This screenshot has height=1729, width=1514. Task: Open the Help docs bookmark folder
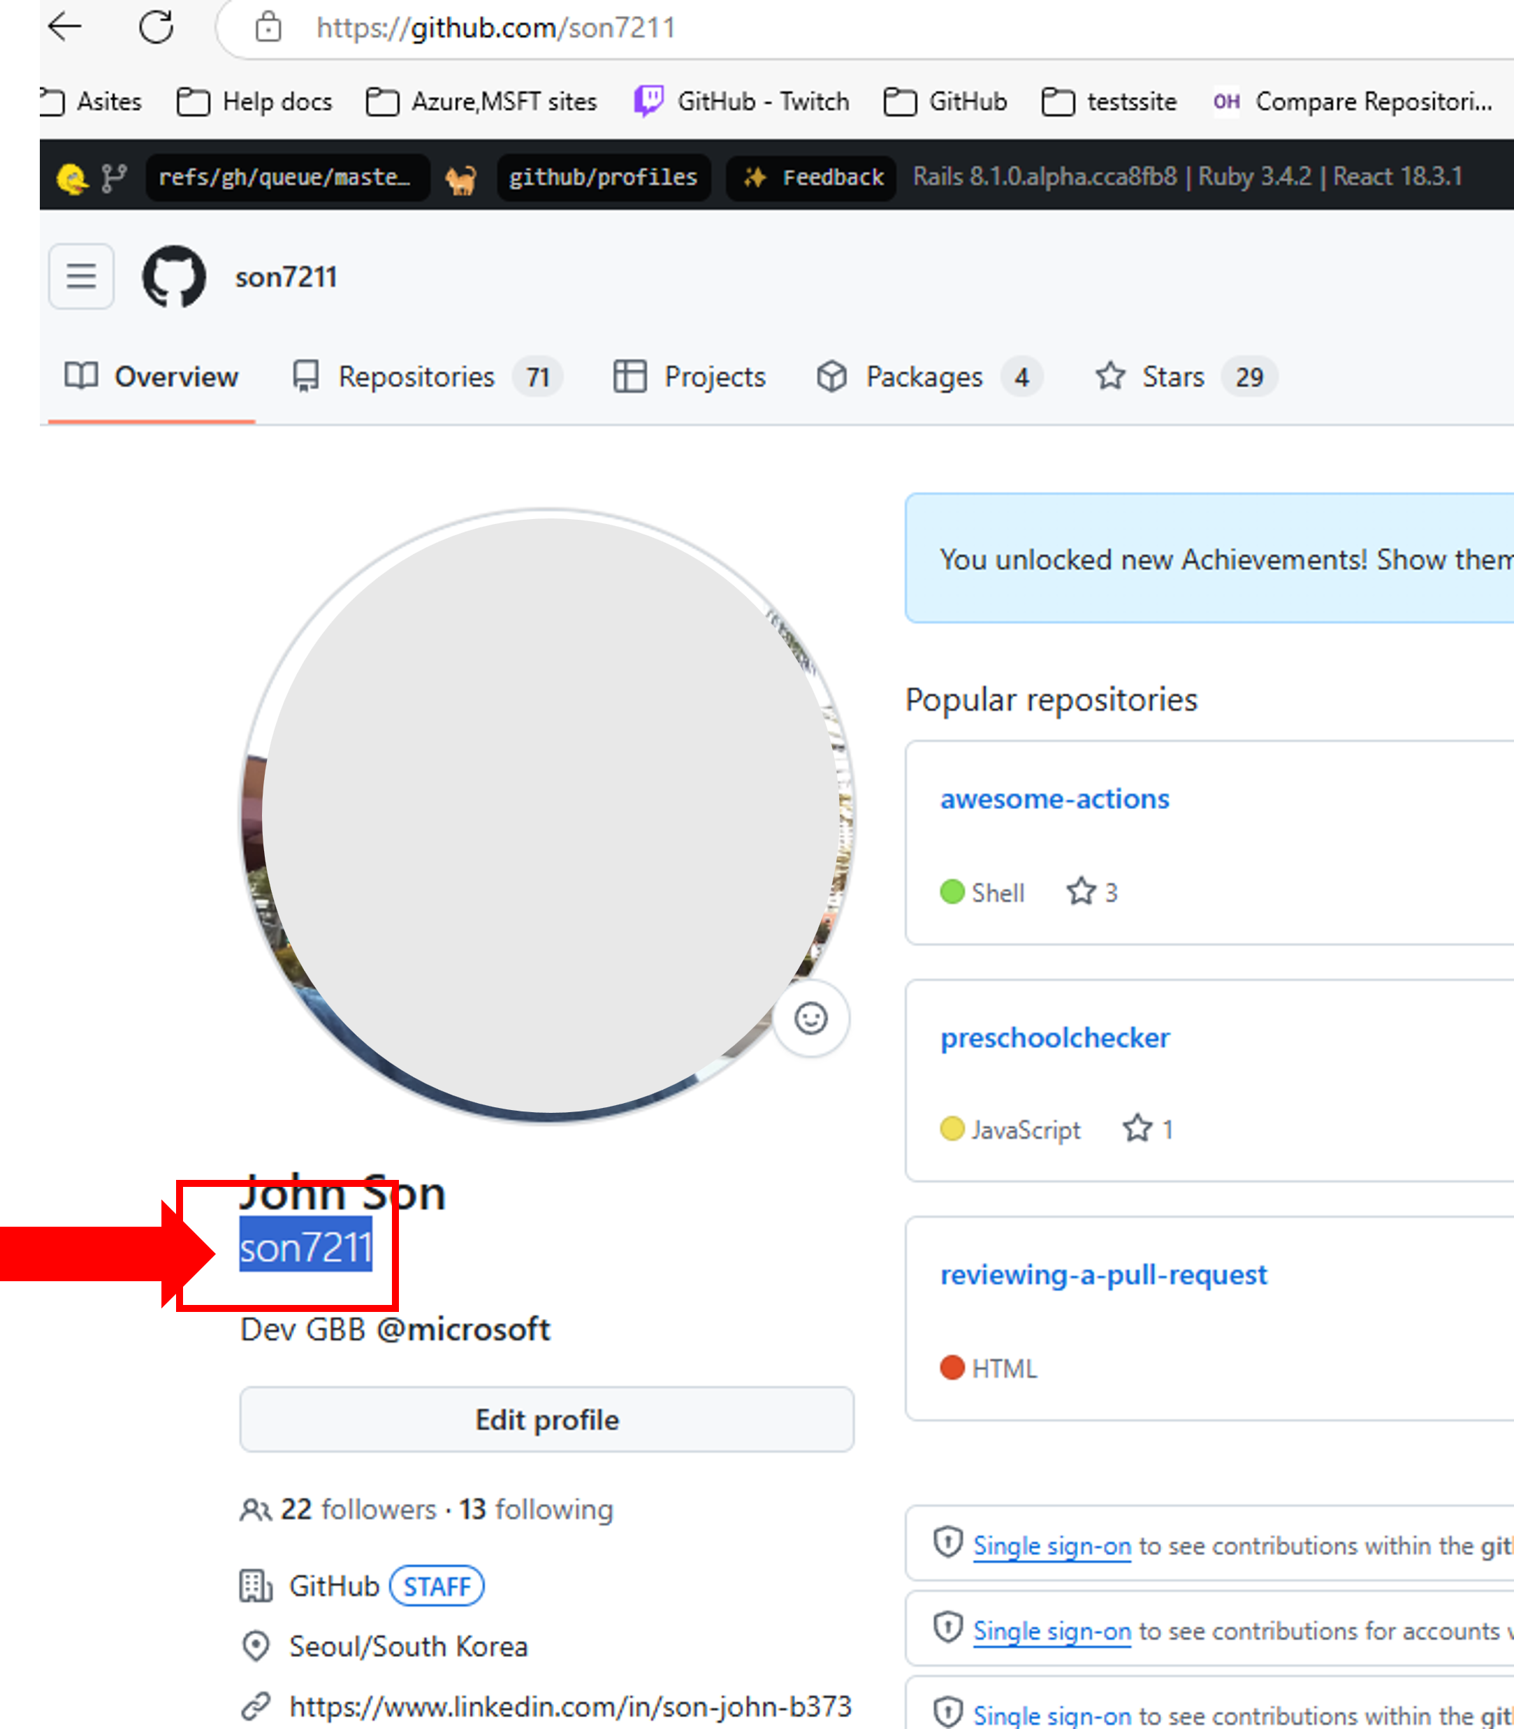(x=254, y=101)
